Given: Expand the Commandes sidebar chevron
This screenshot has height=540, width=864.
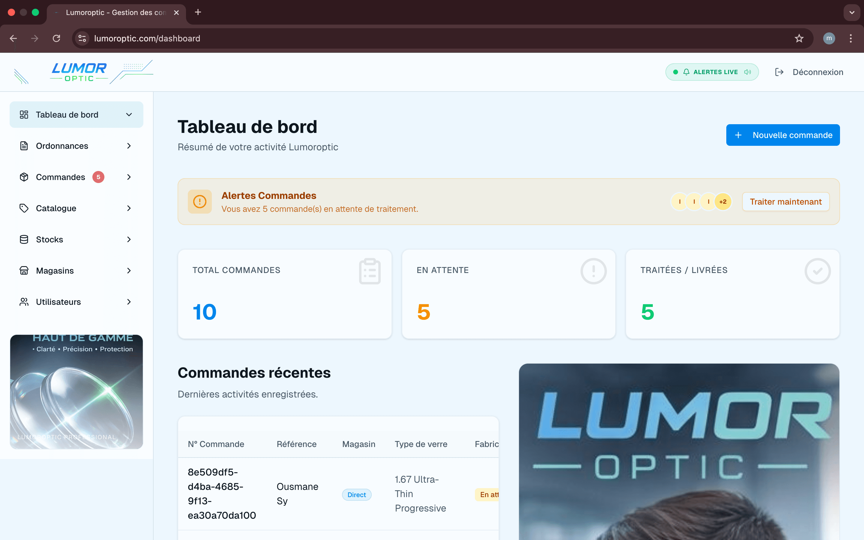Looking at the screenshot, I should coord(129,177).
